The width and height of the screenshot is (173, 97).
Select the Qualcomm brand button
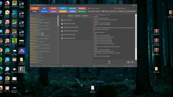point(72,8)
